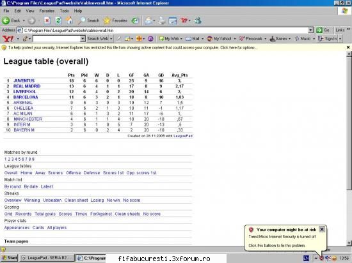352x263 pixels.
Task: Close the information bar with X
Action: click(x=348, y=47)
